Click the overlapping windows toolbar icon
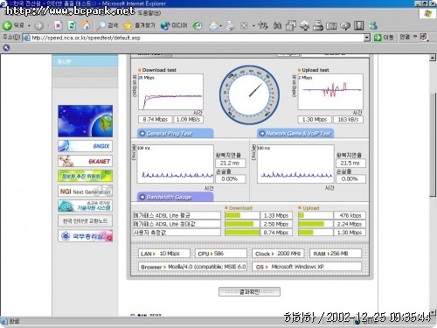Viewport: 437px width, 328px height. 291,25
